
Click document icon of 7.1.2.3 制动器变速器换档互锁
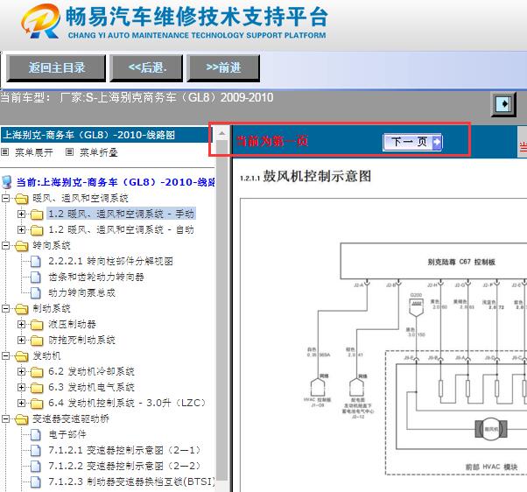coord(36,481)
